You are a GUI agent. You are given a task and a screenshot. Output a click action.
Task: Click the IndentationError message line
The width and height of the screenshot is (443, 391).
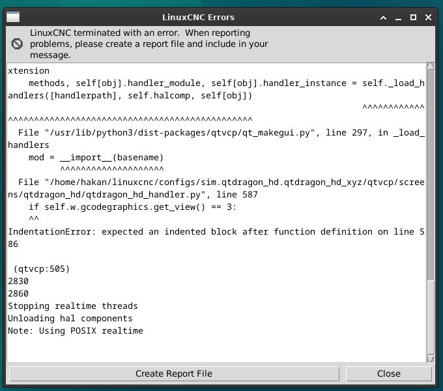216,238
